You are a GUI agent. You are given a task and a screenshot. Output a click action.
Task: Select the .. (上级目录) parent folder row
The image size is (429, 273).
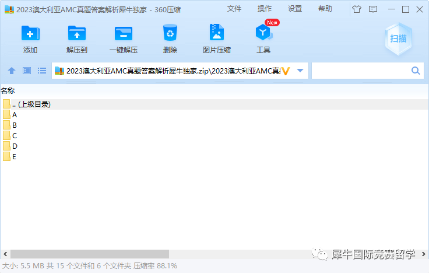tap(214, 104)
